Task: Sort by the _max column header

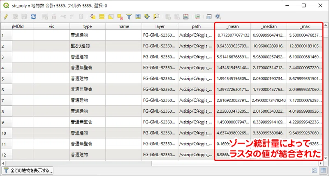Action: (305, 26)
